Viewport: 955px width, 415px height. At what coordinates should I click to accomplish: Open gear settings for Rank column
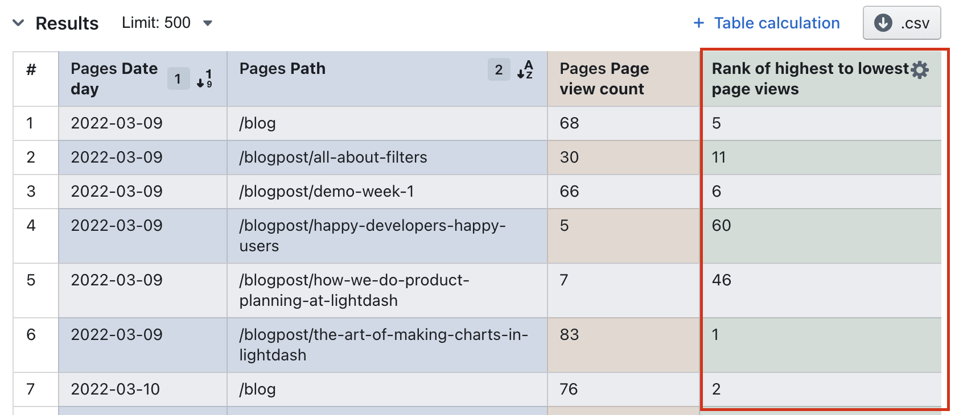pyautogui.click(x=919, y=69)
